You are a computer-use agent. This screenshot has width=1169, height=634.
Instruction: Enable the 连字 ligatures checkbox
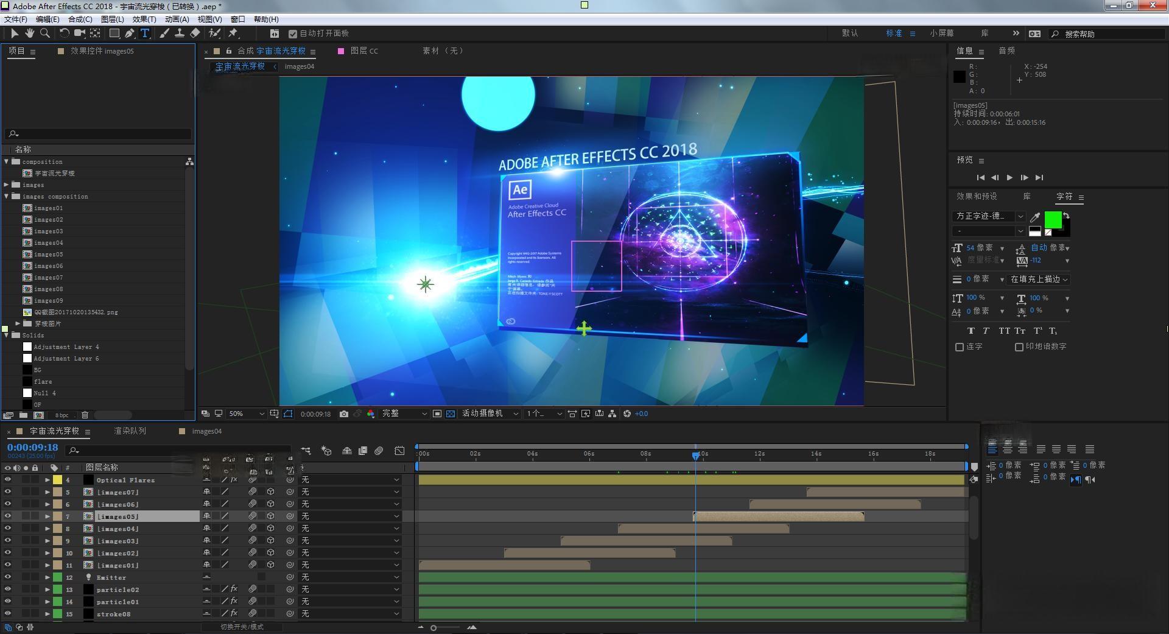(960, 347)
